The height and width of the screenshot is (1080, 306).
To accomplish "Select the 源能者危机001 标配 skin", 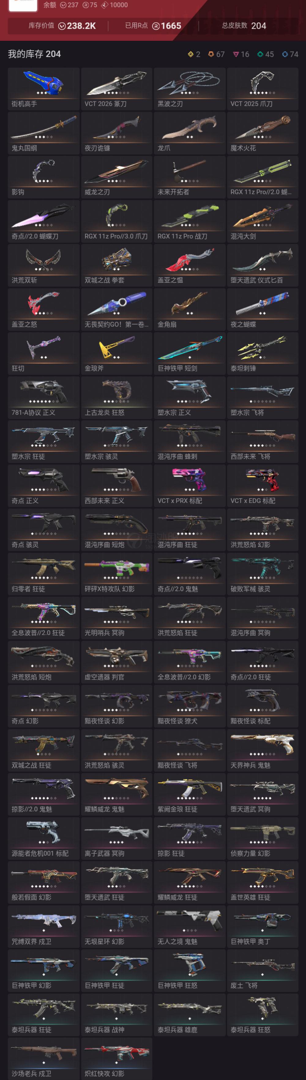I will (43, 838).
